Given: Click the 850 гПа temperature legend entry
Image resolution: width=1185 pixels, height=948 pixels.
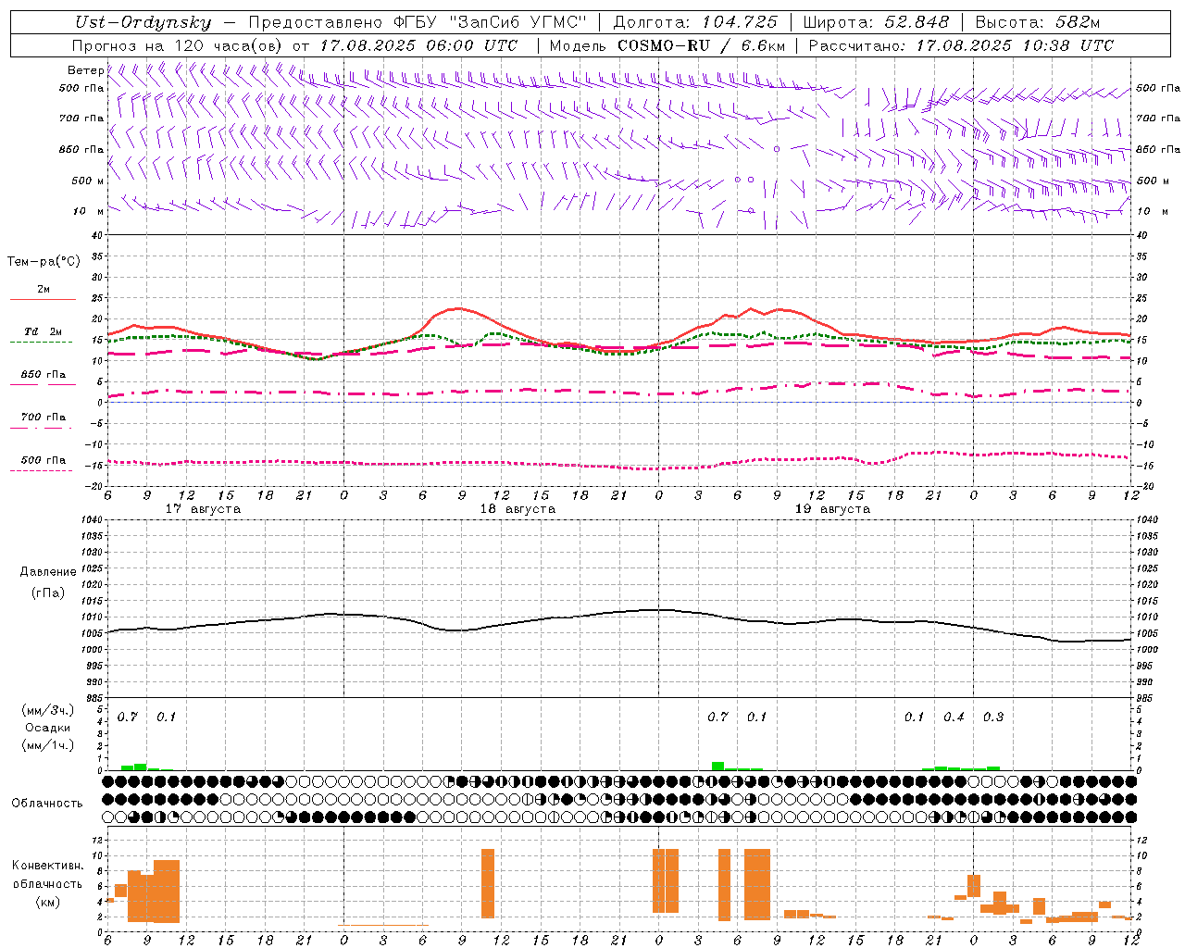Looking at the screenshot, I should click(x=43, y=375).
